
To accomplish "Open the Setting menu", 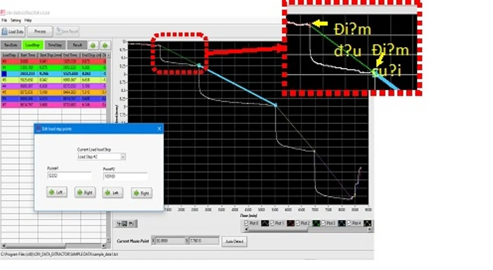I will tap(16, 20).
